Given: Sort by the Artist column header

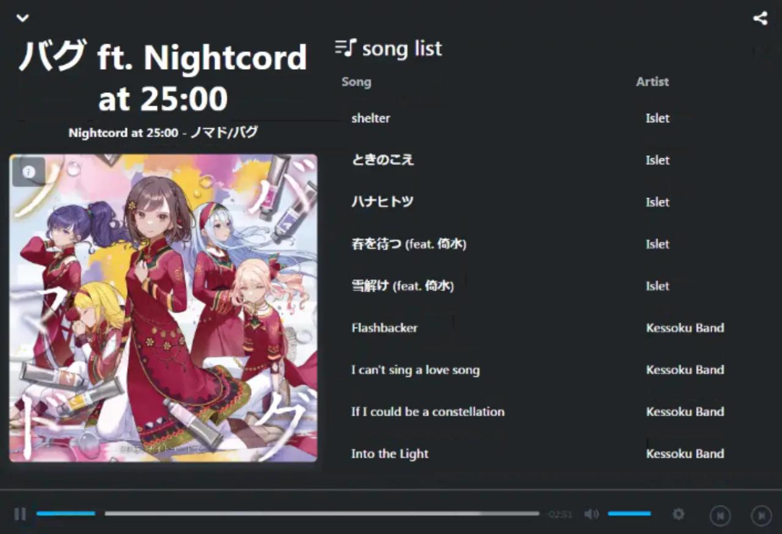Looking at the screenshot, I should (x=652, y=82).
